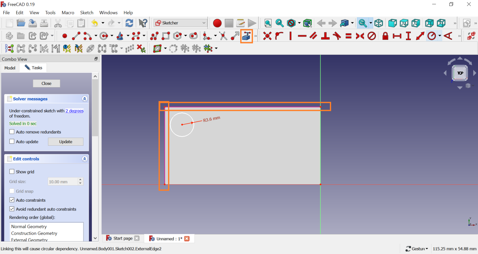This screenshot has width=478, height=254.
Task: Switch to the Model tab
Action: (10, 68)
